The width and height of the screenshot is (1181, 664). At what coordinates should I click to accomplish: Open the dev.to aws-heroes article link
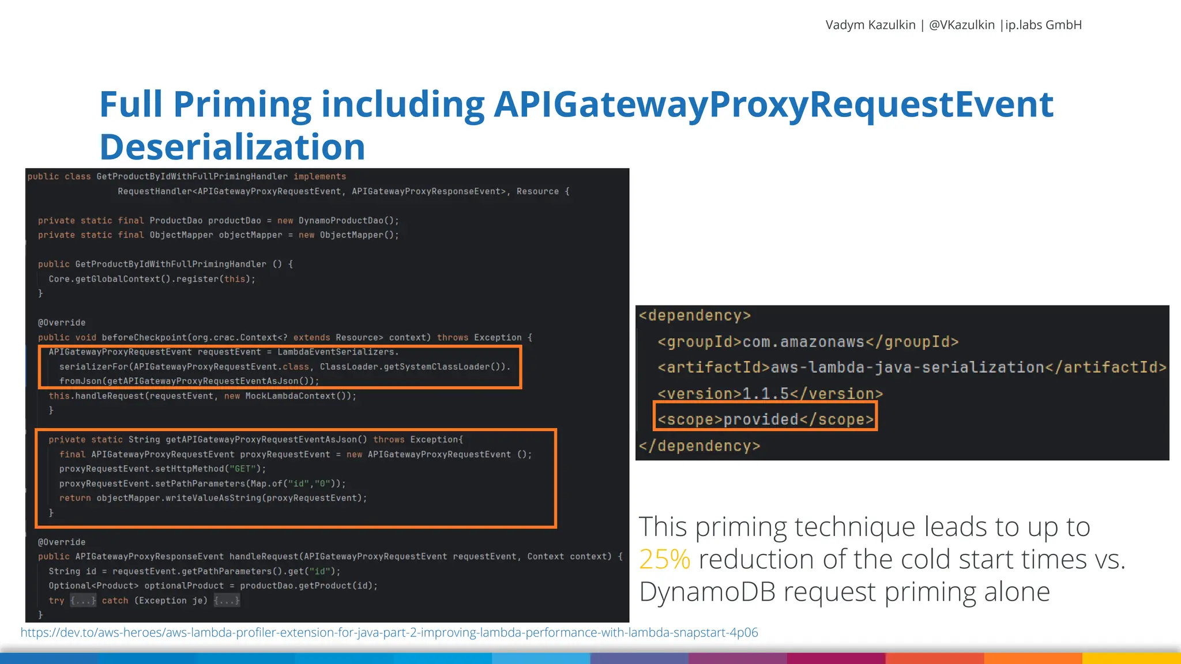[389, 632]
